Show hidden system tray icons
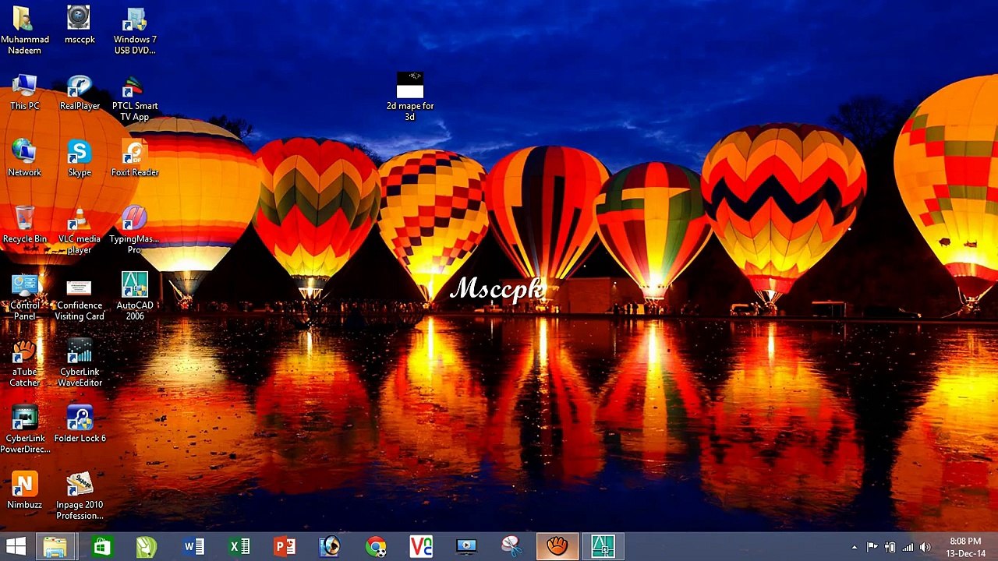The image size is (998, 561). coord(855,547)
